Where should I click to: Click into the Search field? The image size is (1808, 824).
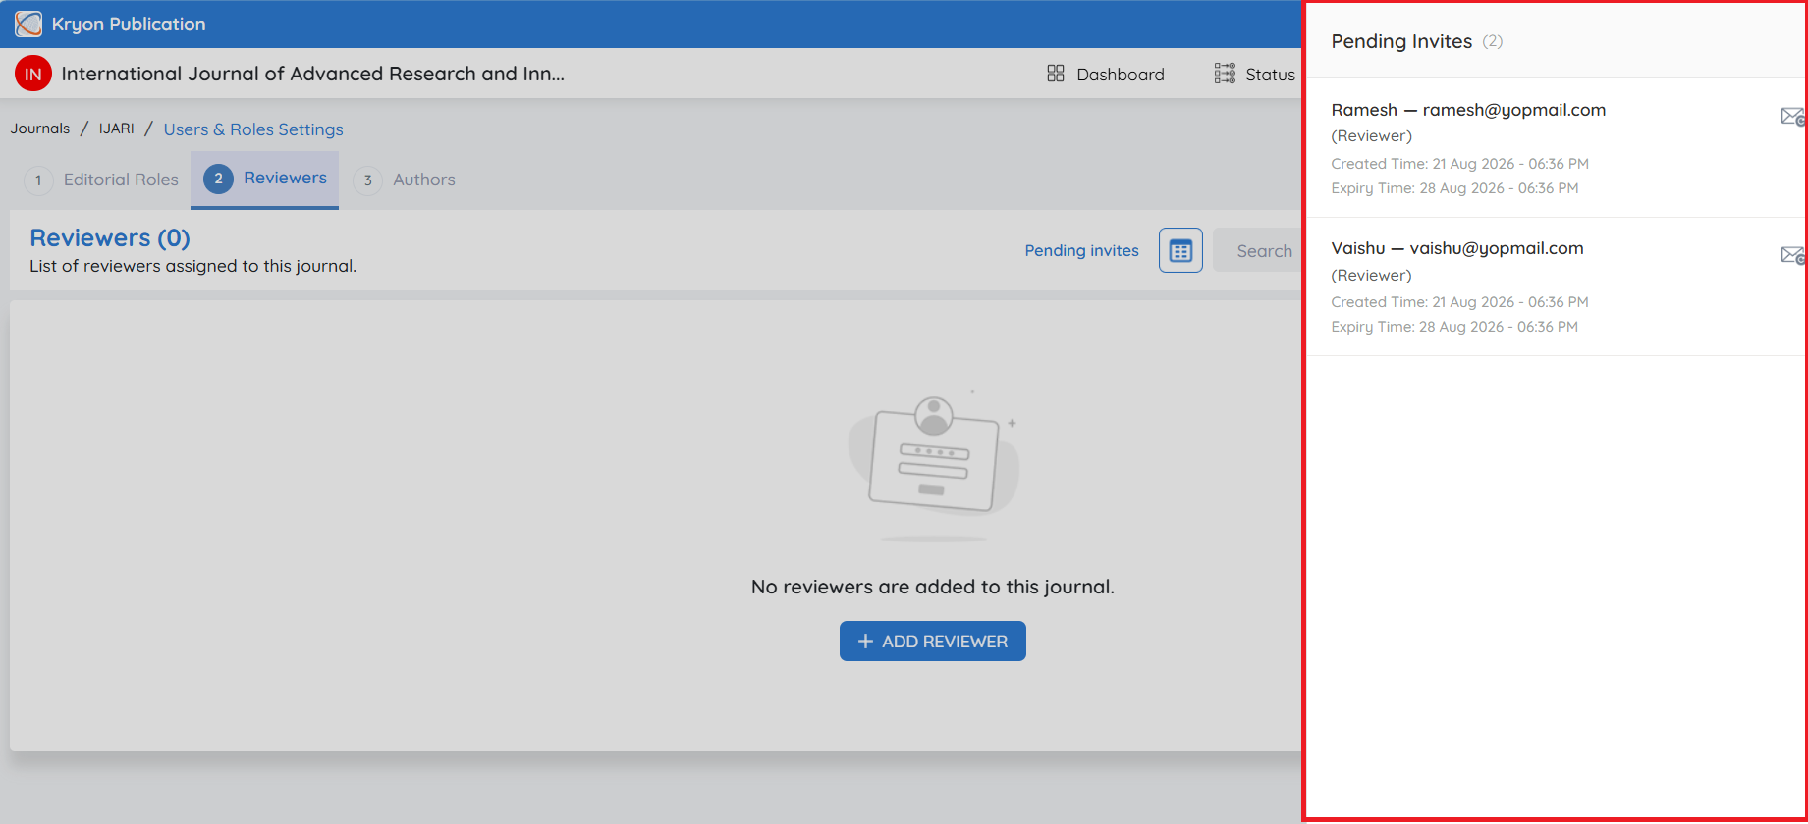coord(1257,250)
